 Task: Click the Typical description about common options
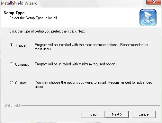click(x=92, y=47)
